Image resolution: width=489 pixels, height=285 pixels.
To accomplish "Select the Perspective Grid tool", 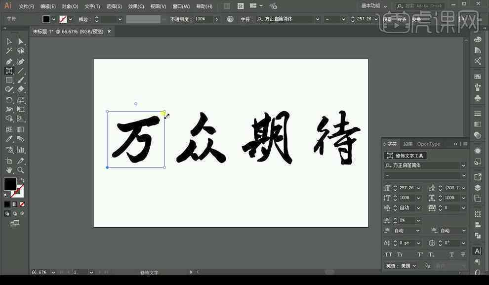I will [x=21, y=119].
